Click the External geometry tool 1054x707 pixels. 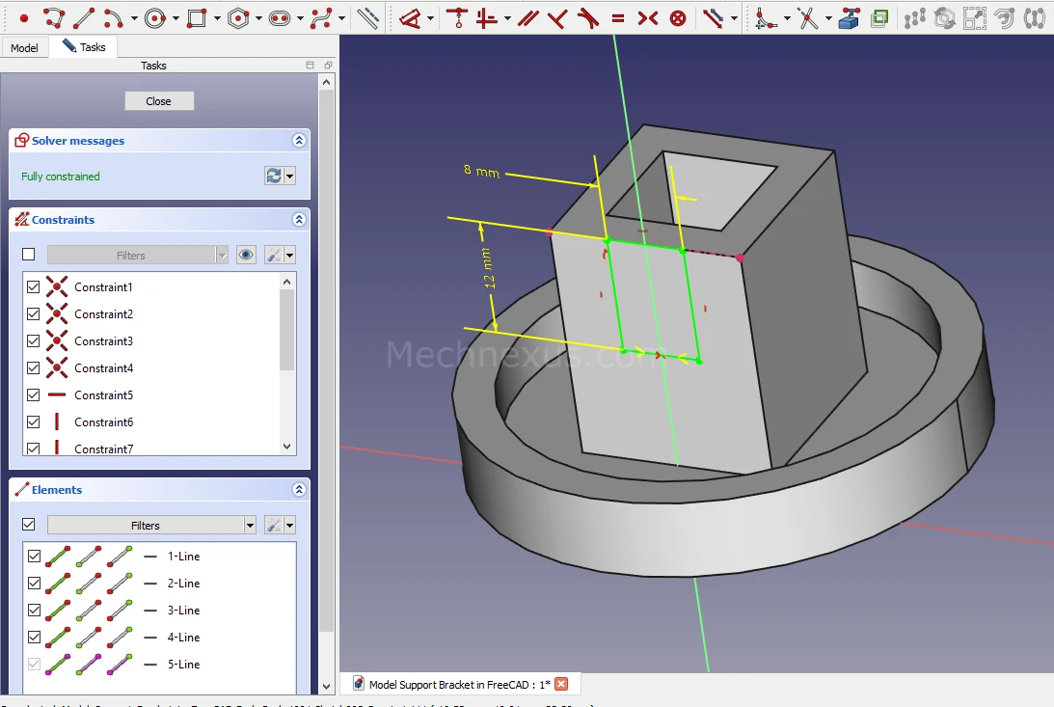coord(850,17)
